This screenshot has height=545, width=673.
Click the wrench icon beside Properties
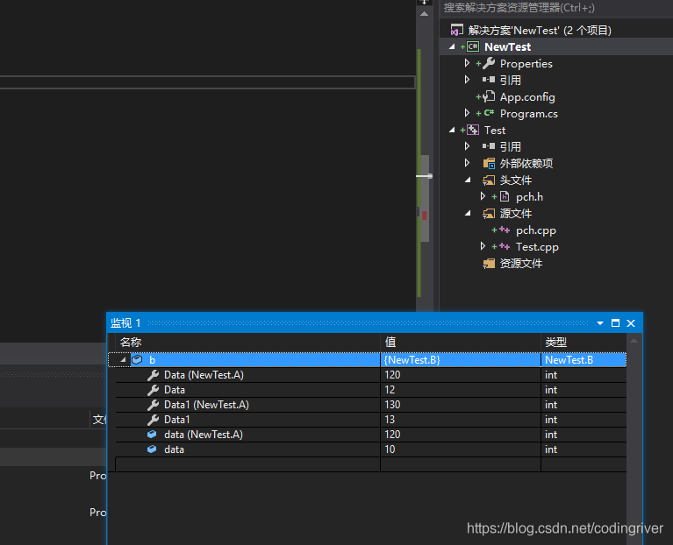tap(489, 63)
